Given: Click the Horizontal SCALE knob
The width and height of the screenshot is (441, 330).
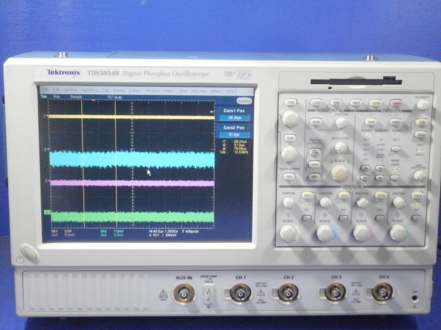Looking at the screenshot, I should 340,173.
